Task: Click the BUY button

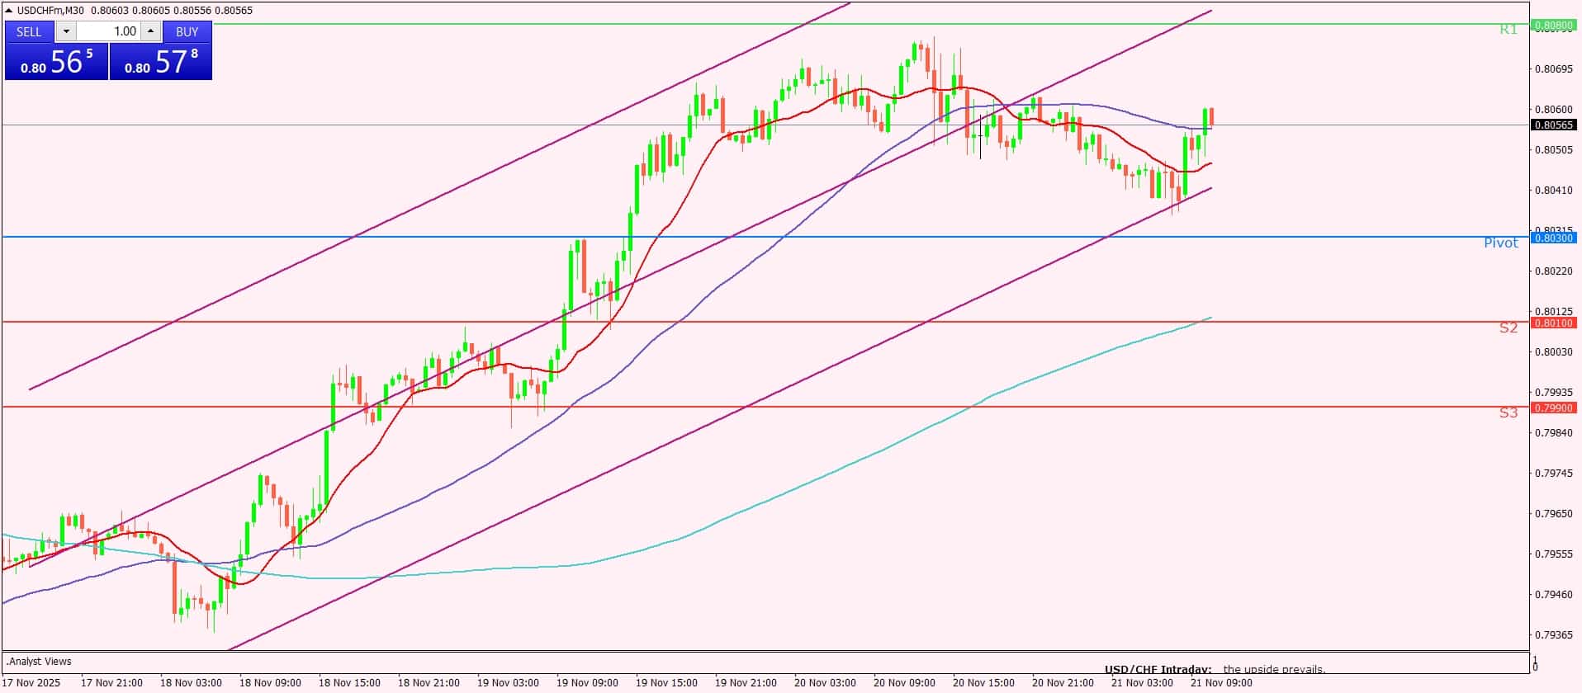Action: 187,31
